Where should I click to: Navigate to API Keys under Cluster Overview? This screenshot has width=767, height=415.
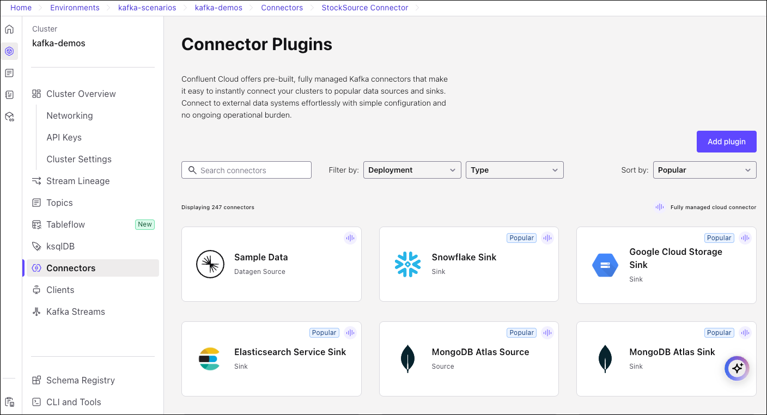[x=64, y=137]
